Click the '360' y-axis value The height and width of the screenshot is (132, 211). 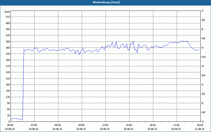pos(8,48)
